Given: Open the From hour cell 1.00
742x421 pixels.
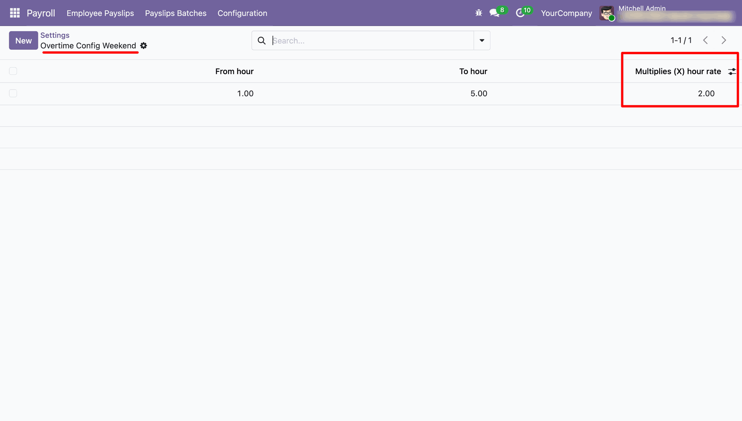Looking at the screenshot, I should coord(245,93).
